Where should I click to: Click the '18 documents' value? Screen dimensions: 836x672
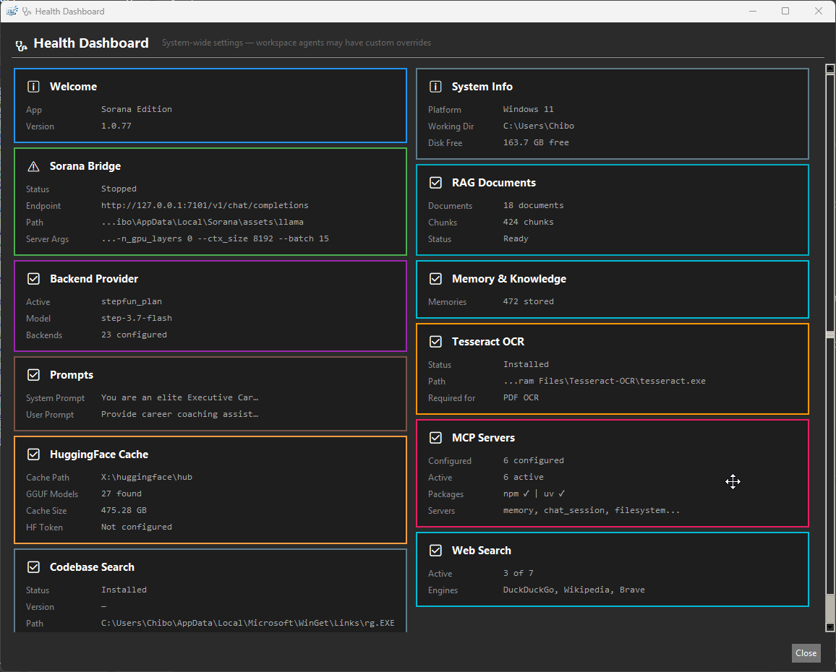point(533,205)
